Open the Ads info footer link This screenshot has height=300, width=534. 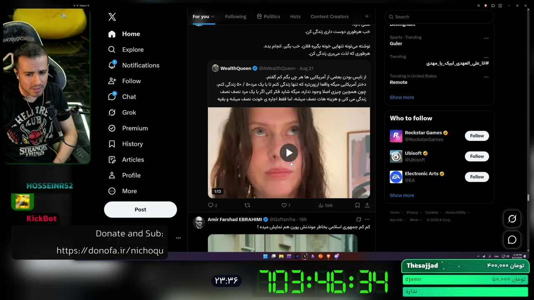click(x=396, y=220)
